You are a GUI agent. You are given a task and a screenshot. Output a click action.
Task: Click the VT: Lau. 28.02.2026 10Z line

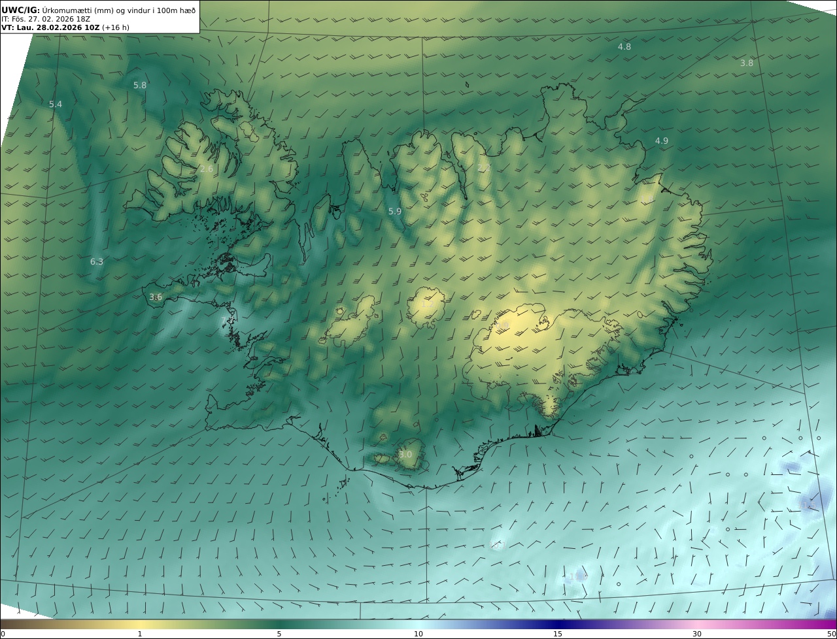click(x=65, y=27)
